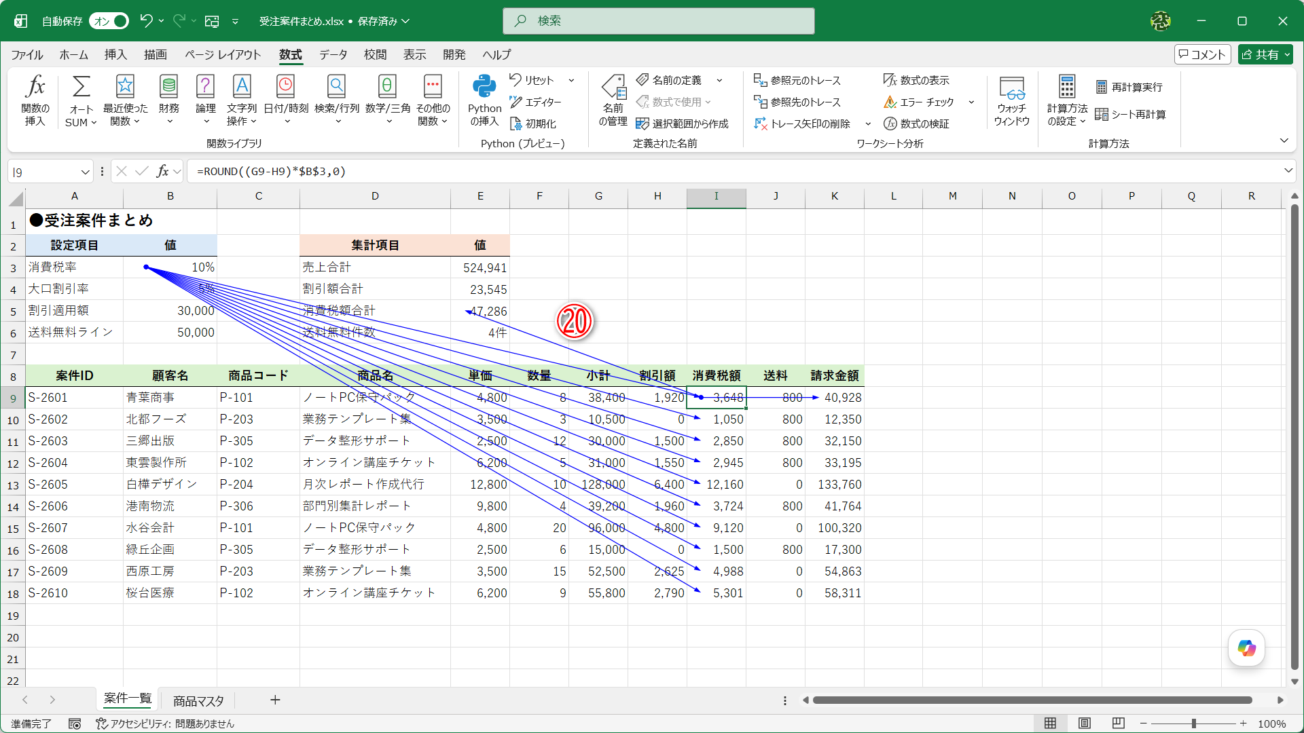
Task: Open the Text (文字列操作) functions icon
Action: tap(242, 86)
